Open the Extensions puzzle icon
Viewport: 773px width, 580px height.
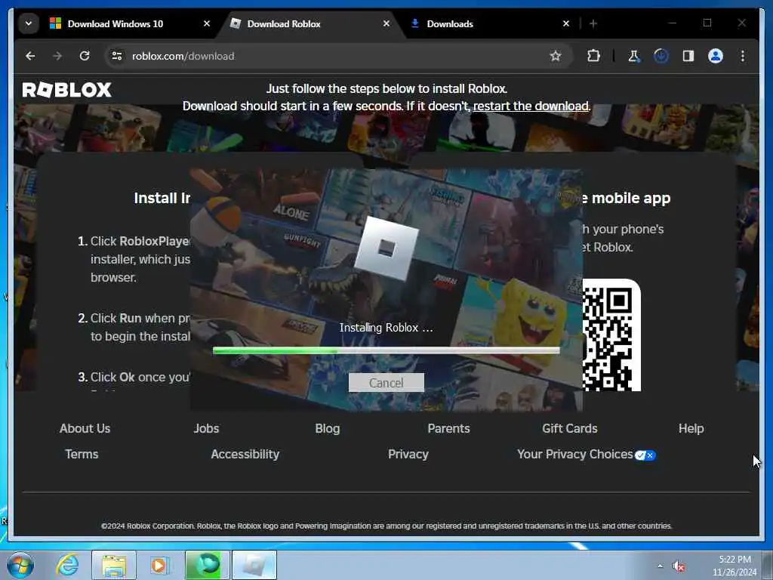[593, 56]
